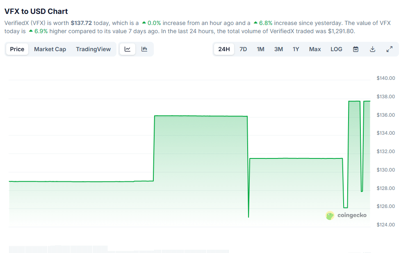This screenshot has height=253, width=401.
Task: Open the calendar date range picker
Action: tap(355, 49)
